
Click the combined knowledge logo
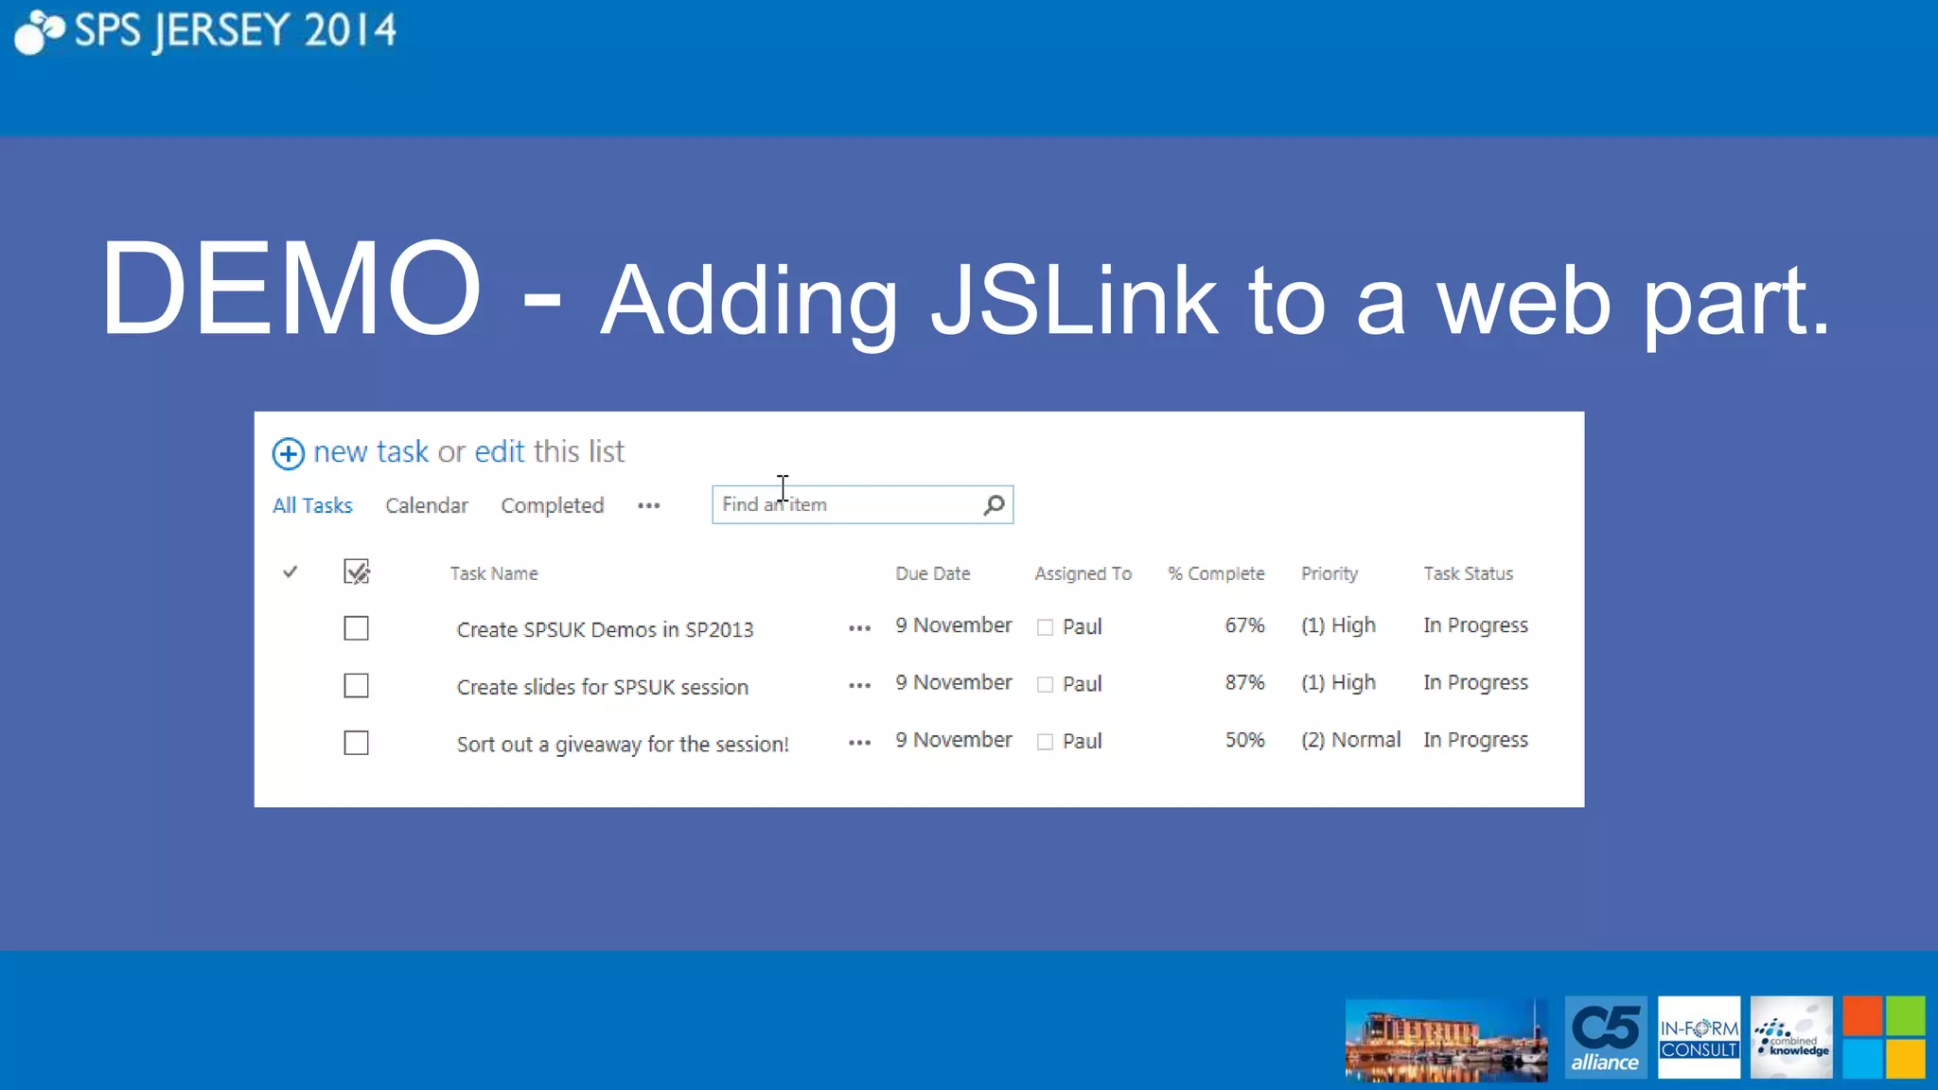pos(1790,1038)
